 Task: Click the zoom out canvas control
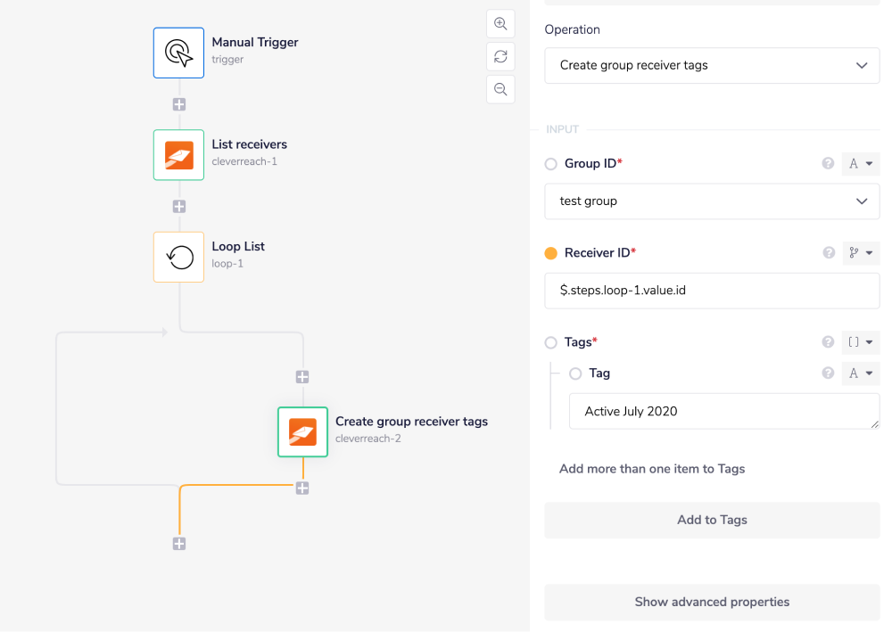[x=500, y=89]
